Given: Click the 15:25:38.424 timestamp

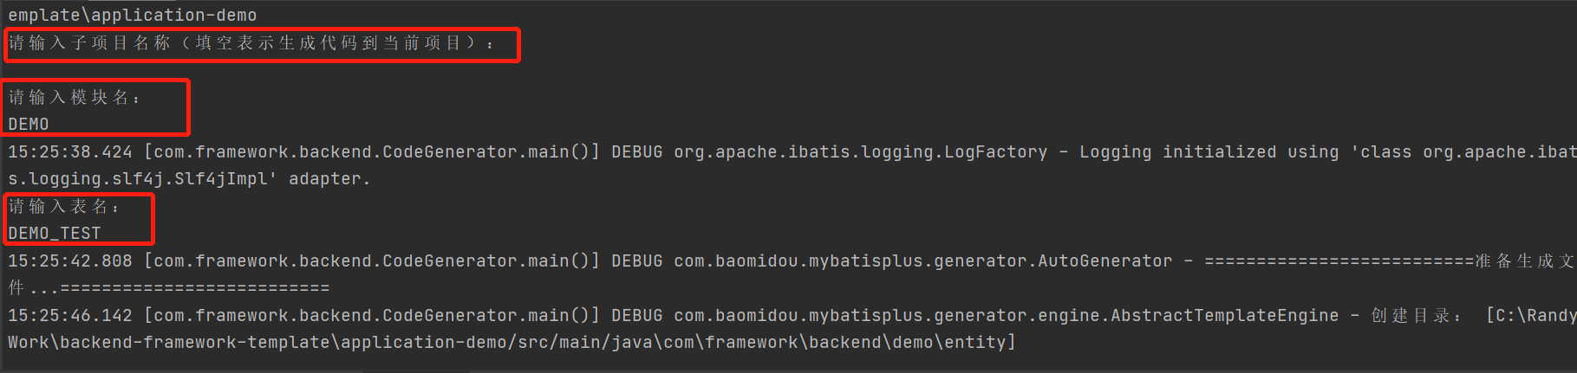Looking at the screenshot, I should coord(70,152).
